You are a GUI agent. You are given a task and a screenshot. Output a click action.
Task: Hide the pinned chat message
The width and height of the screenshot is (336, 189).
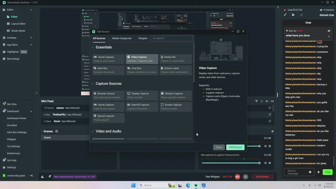point(329,31)
